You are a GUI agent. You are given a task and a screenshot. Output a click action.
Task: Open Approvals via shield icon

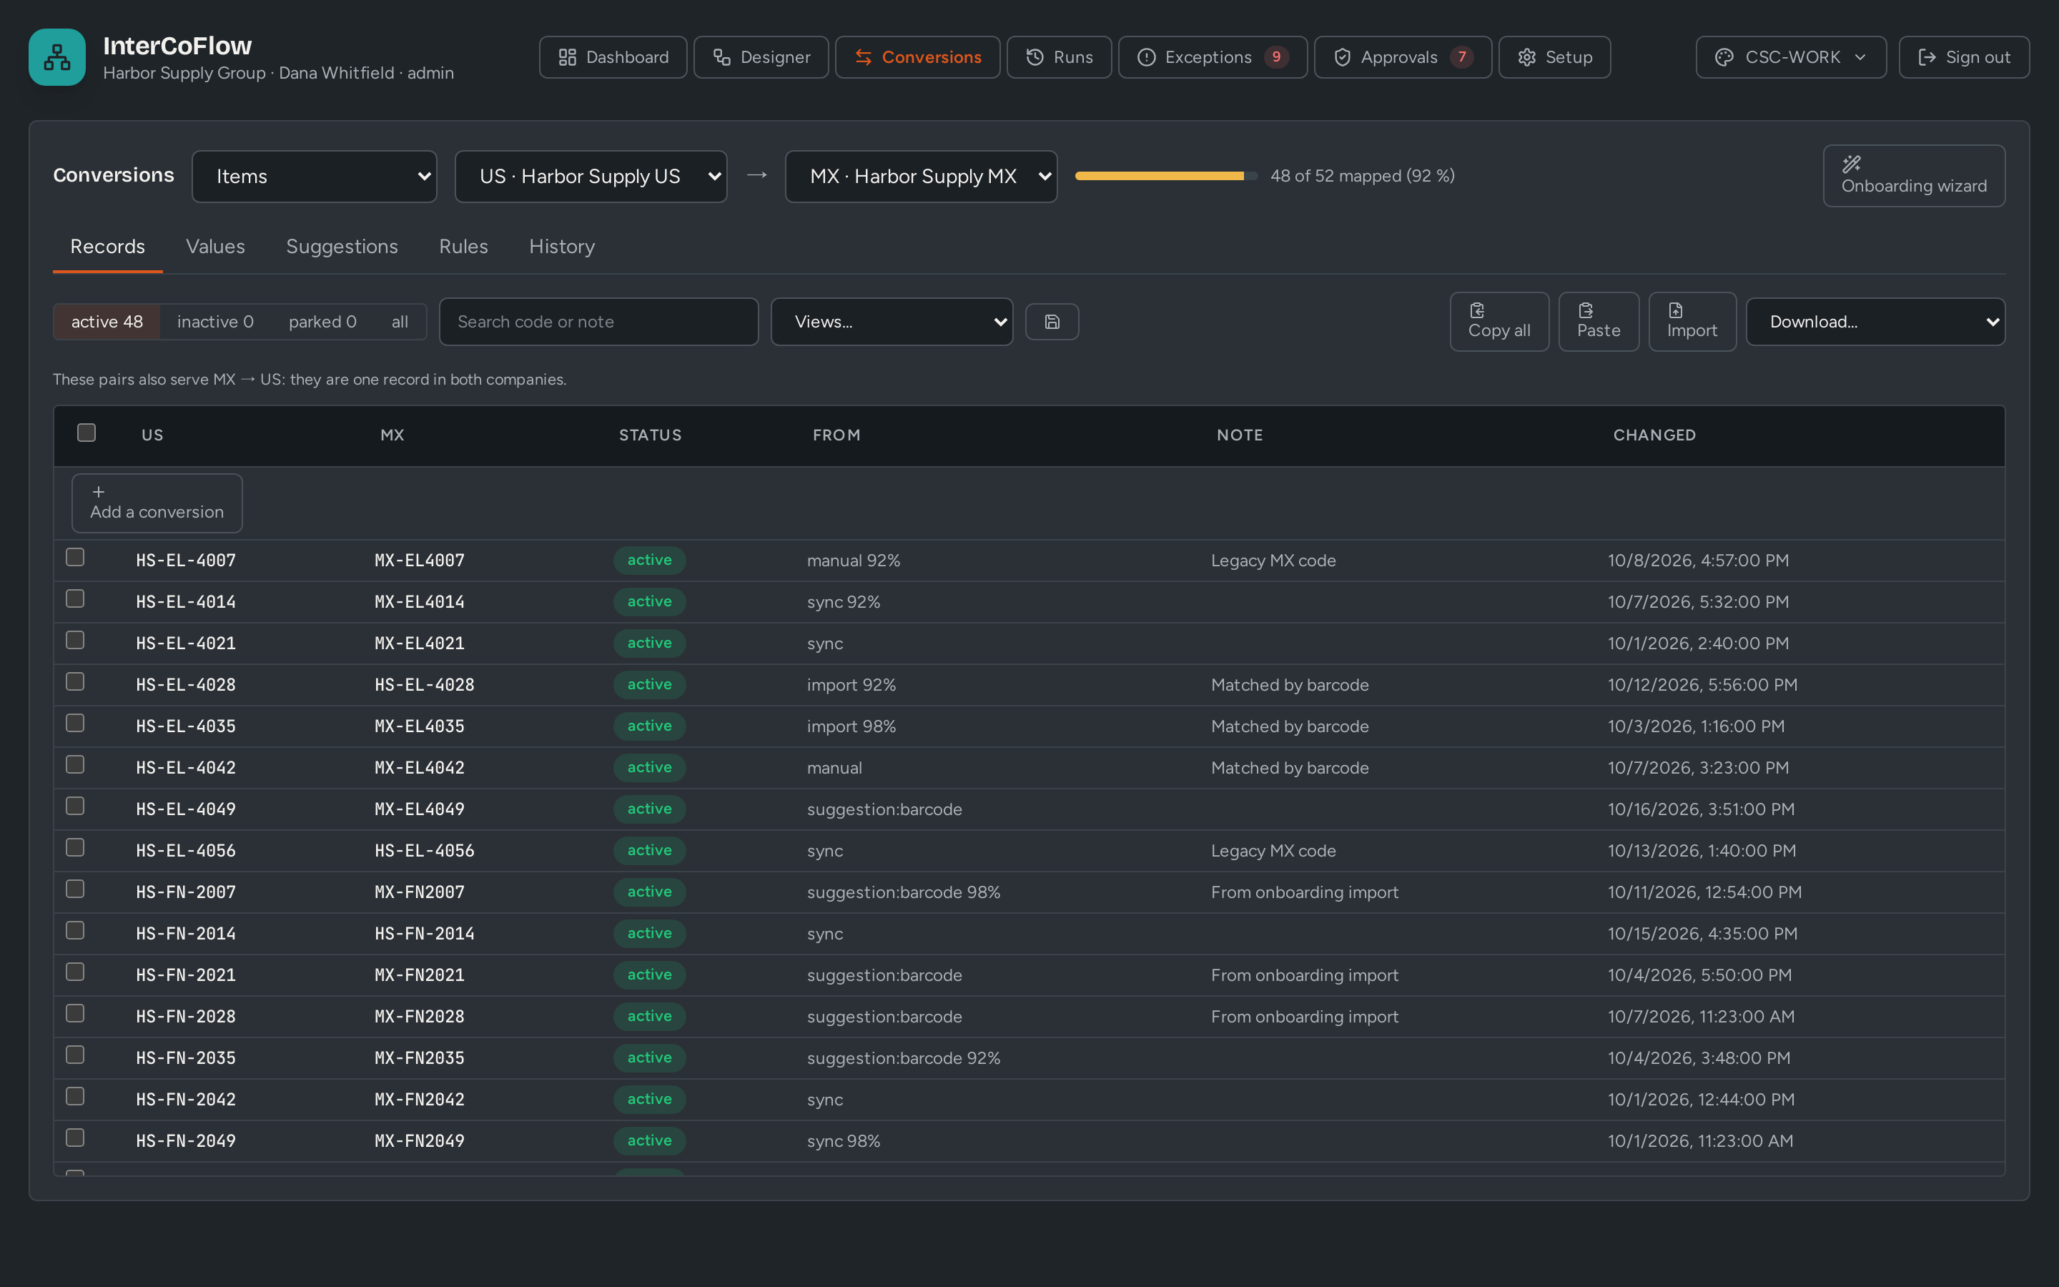coord(1342,57)
